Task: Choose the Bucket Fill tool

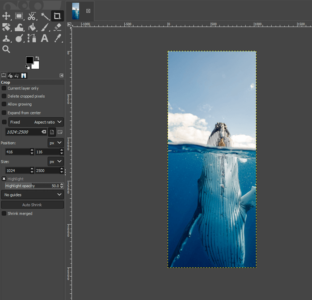Action: coord(32,27)
